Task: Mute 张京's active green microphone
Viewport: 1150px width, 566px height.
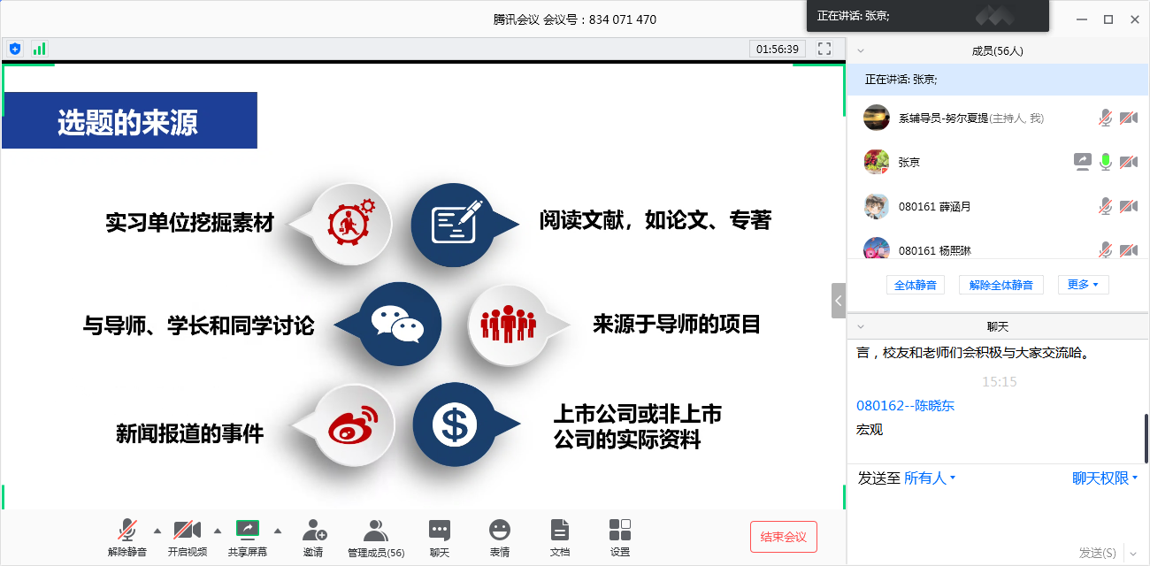Action: tap(1105, 162)
